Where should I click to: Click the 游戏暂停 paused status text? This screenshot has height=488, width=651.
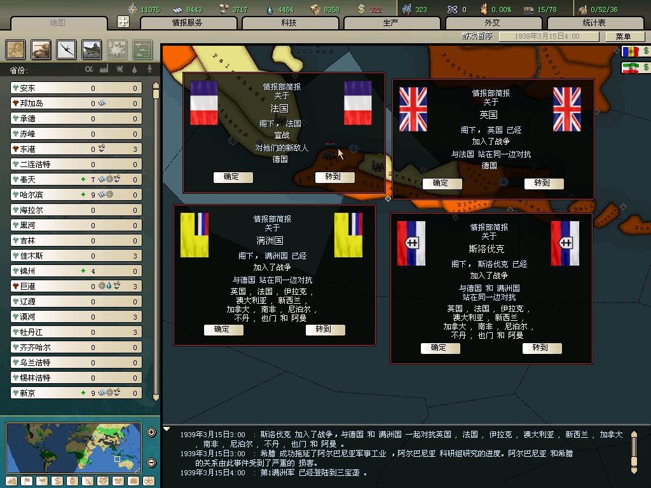(477, 36)
